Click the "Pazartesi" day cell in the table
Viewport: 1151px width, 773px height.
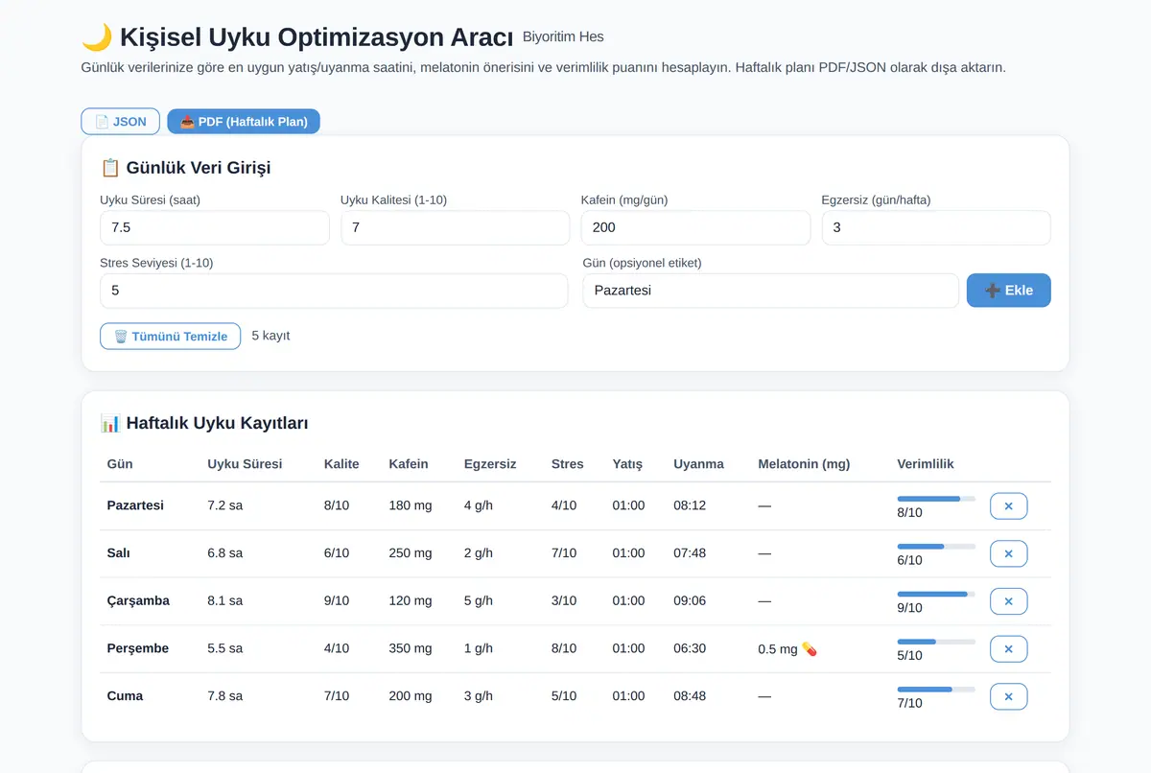coord(135,505)
